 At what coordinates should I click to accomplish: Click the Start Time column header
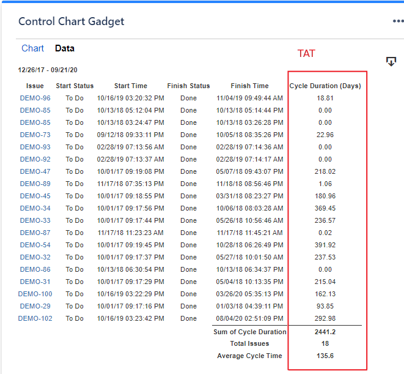click(131, 86)
